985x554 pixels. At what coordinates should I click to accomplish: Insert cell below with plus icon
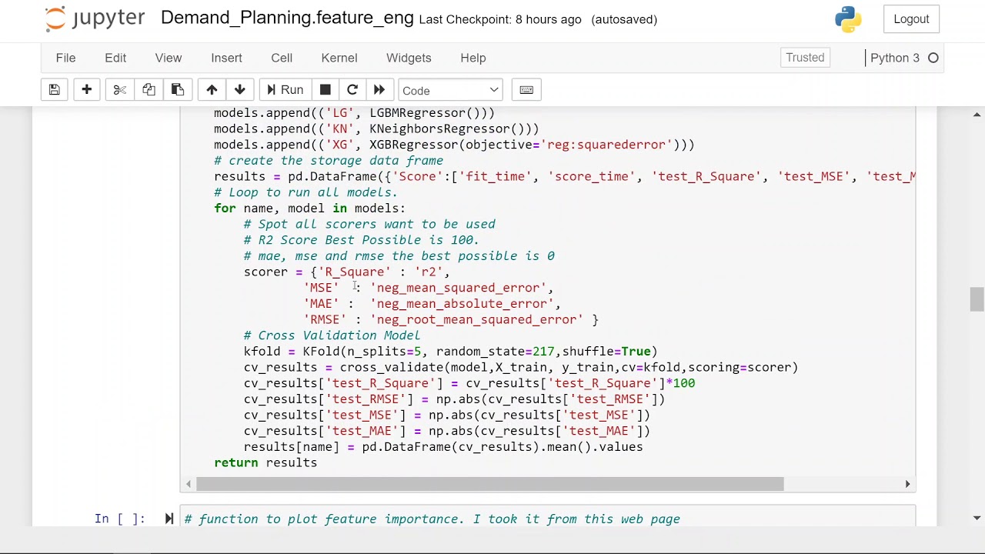click(x=87, y=90)
